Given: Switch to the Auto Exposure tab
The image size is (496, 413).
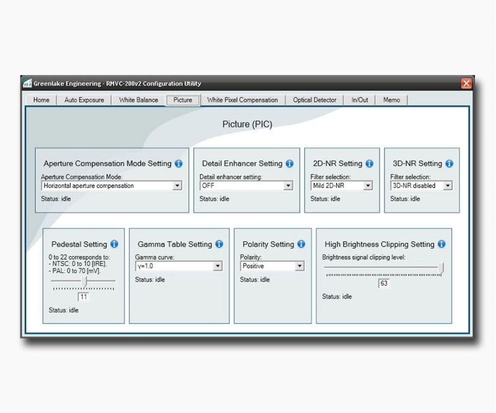Looking at the screenshot, I should [84, 100].
